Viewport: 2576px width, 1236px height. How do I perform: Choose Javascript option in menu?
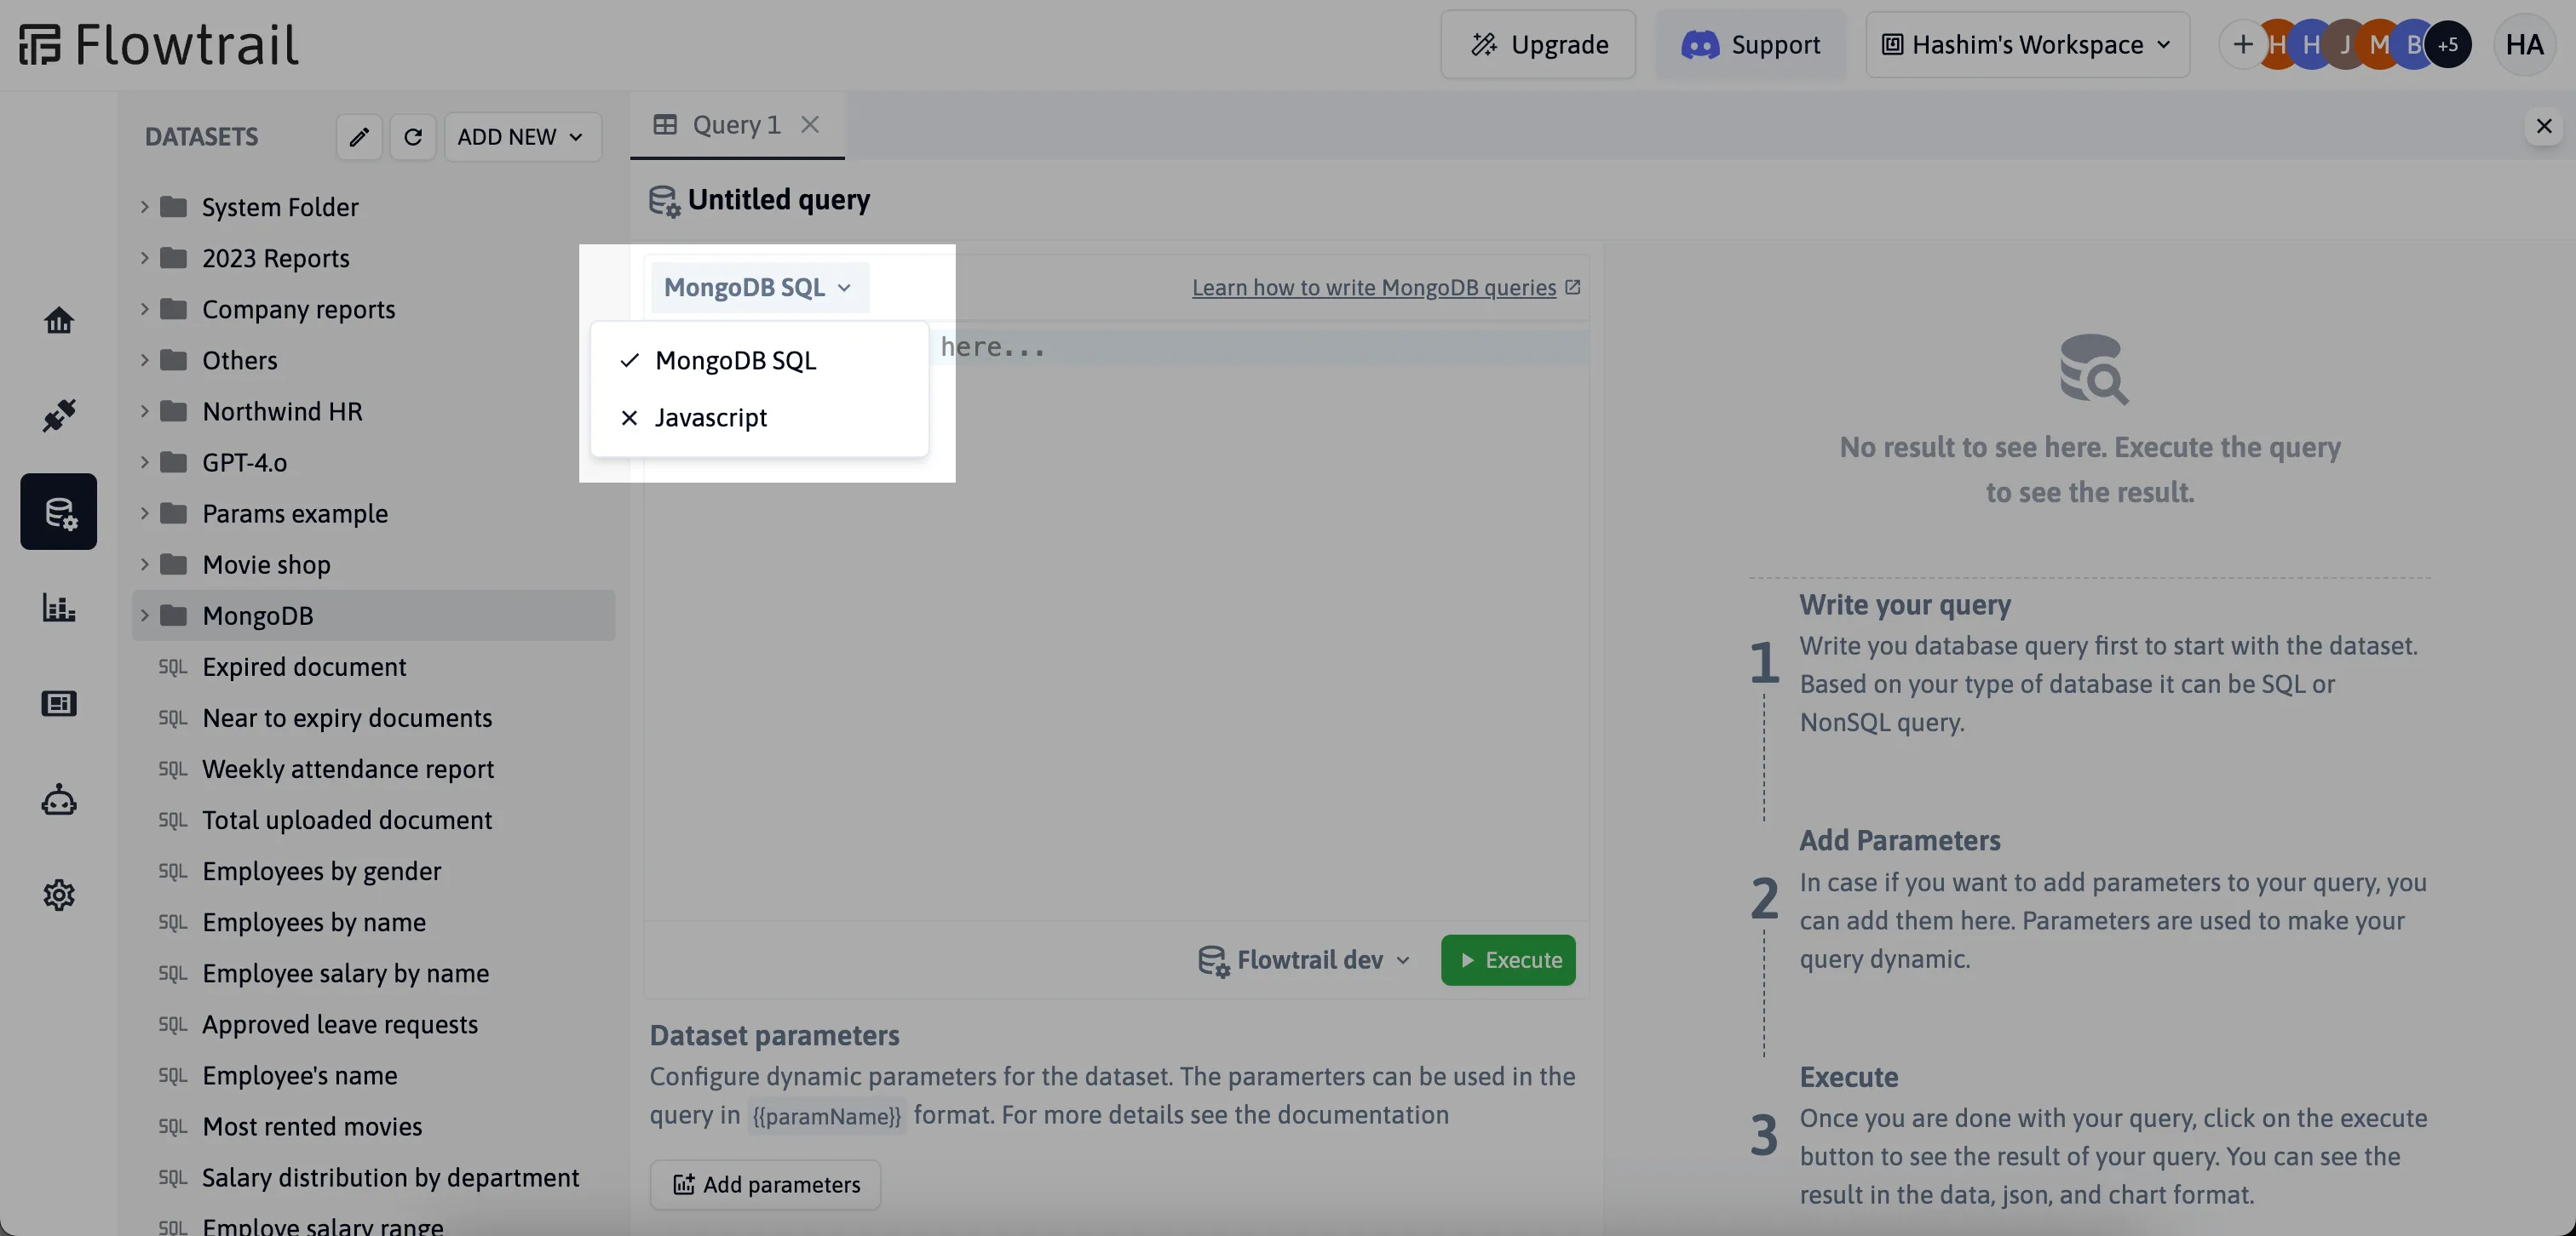[x=759, y=418]
